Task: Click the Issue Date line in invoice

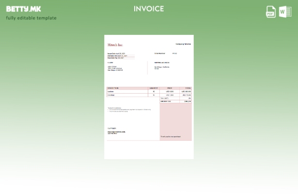Action: [x=116, y=53]
